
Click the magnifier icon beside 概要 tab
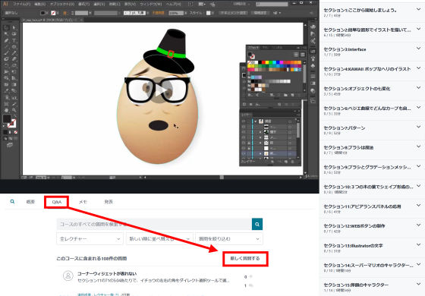click(12, 202)
